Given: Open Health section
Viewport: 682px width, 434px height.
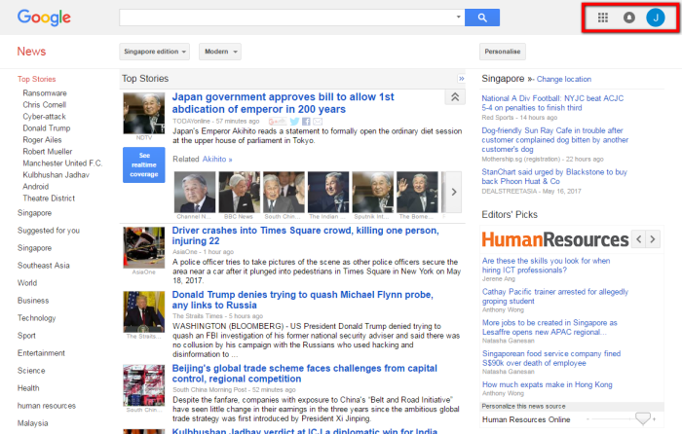Looking at the screenshot, I should pyautogui.click(x=28, y=388).
